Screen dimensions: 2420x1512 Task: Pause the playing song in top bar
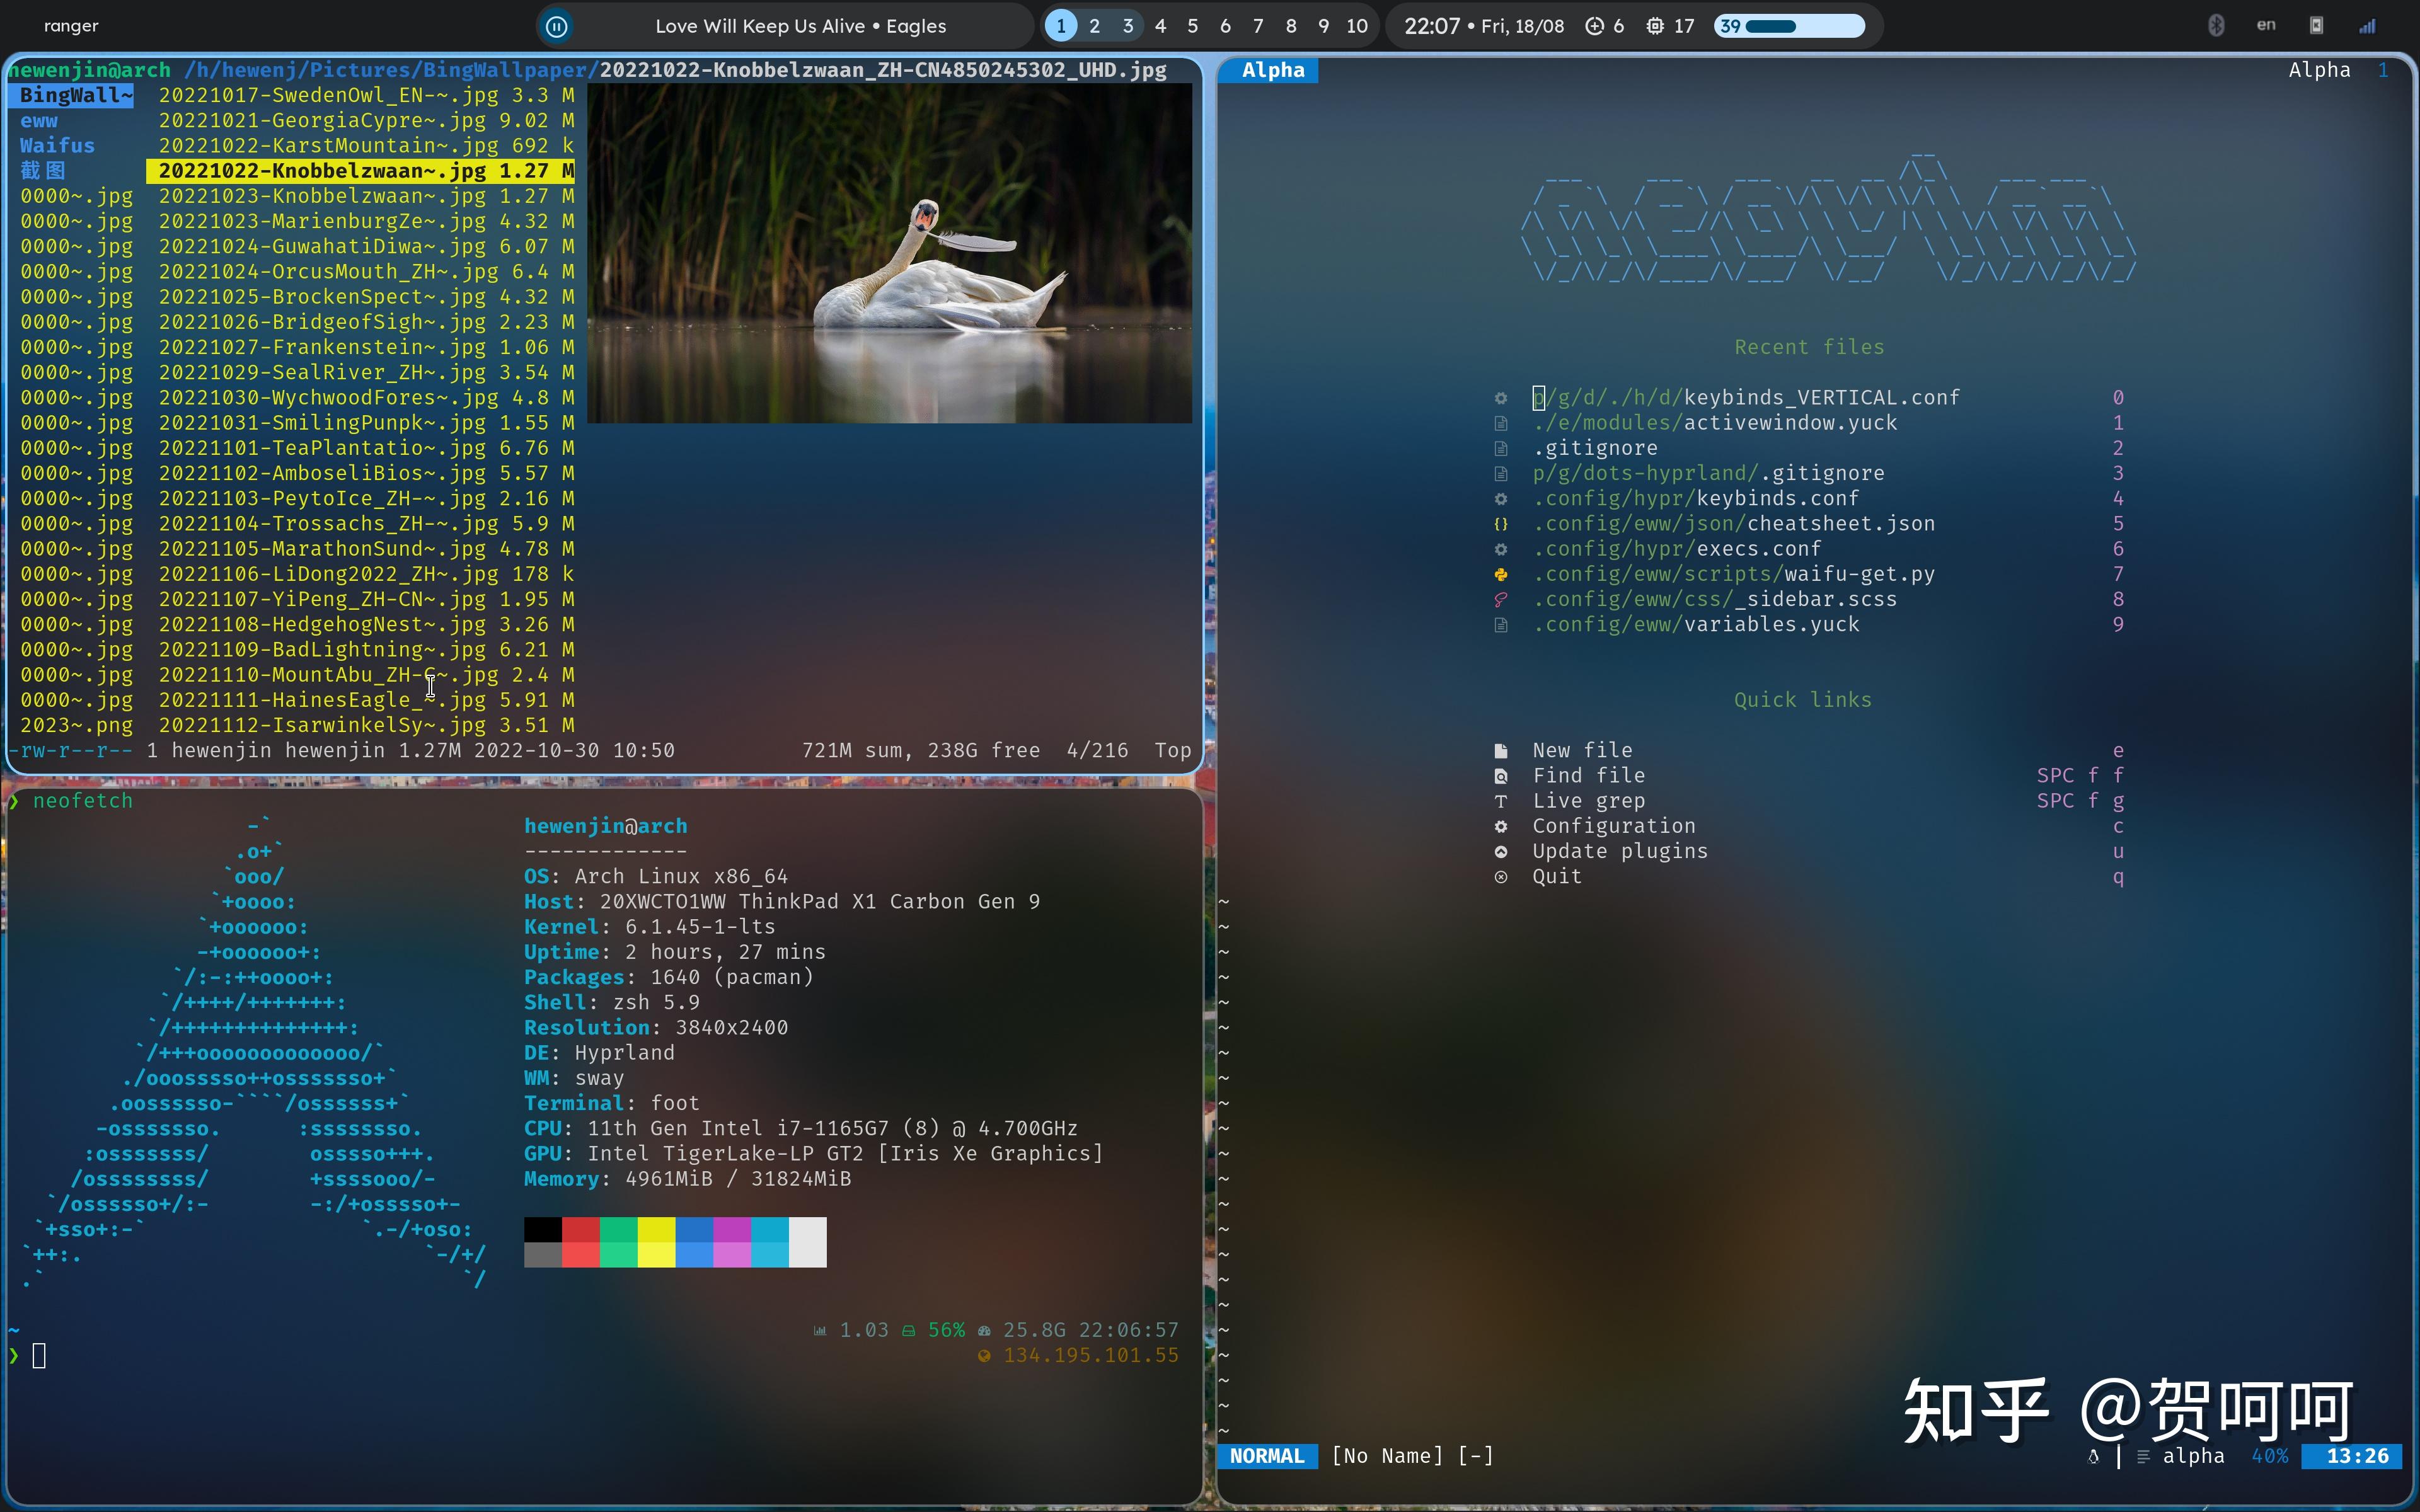click(557, 27)
